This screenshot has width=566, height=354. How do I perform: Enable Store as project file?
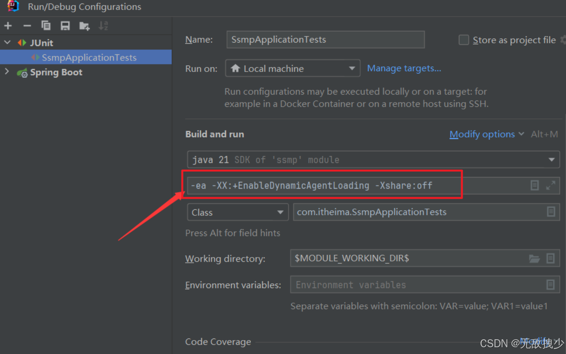click(x=464, y=40)
